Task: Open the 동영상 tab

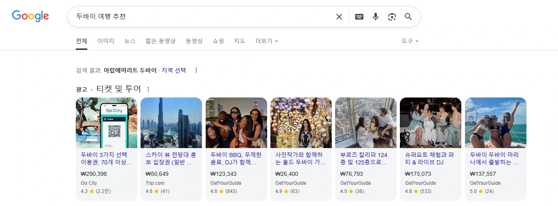Action: click(x=194, y=41)
